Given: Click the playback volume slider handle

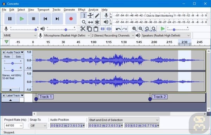Looking at the screenshot, I should (66, 30).
